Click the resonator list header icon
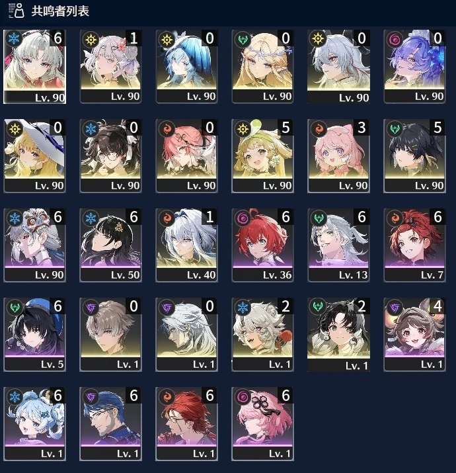This screenshot has width=456, height=473. [x=16, y=11]
